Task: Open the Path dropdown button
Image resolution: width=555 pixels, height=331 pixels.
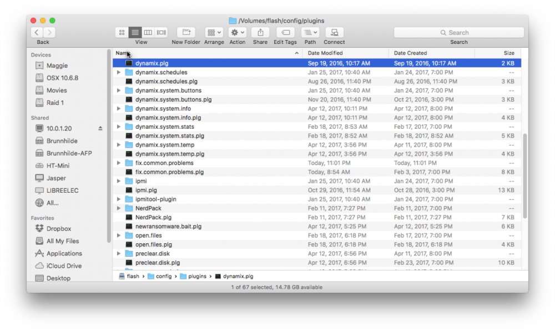Action: [x=310, y=33]
